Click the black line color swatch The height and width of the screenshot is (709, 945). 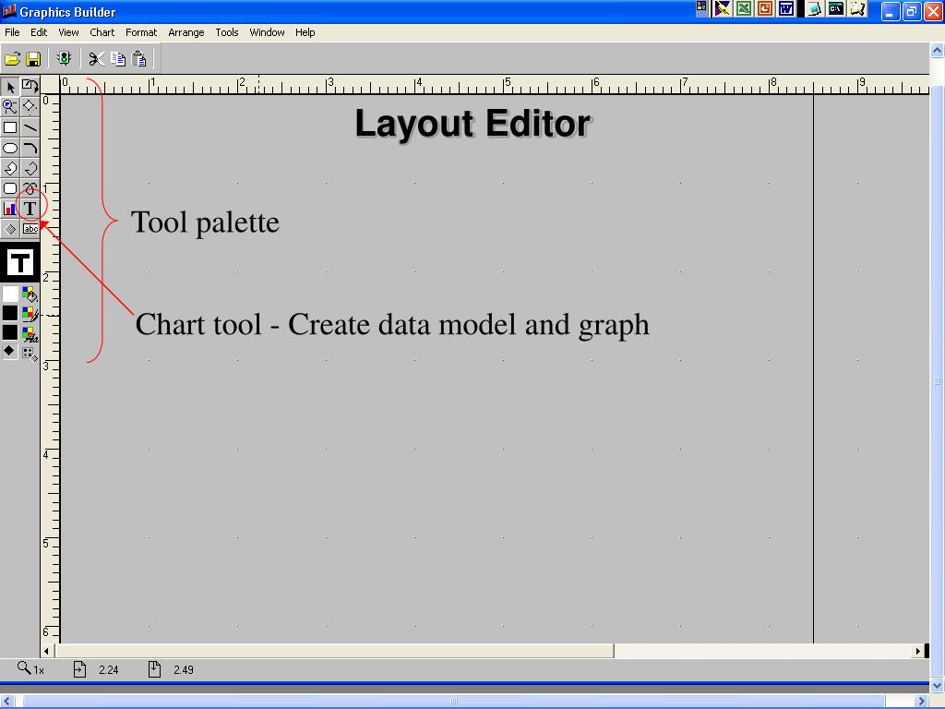click(x=9, y=313)
